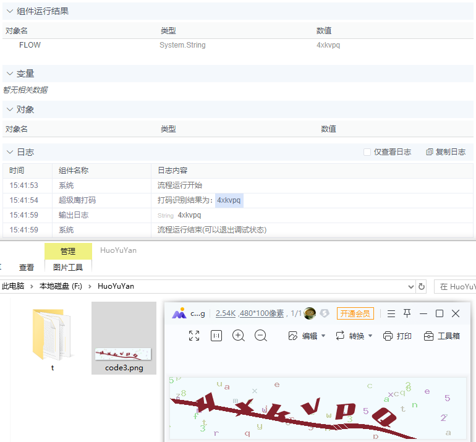
Task: Click the 4xkvpq value in results table
Action: click(328, 45)
